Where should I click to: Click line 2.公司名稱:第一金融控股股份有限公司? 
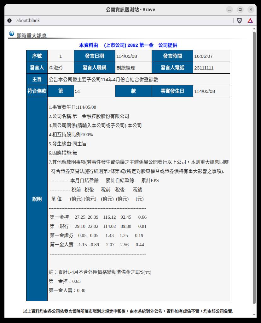click(x=89, y=116)
